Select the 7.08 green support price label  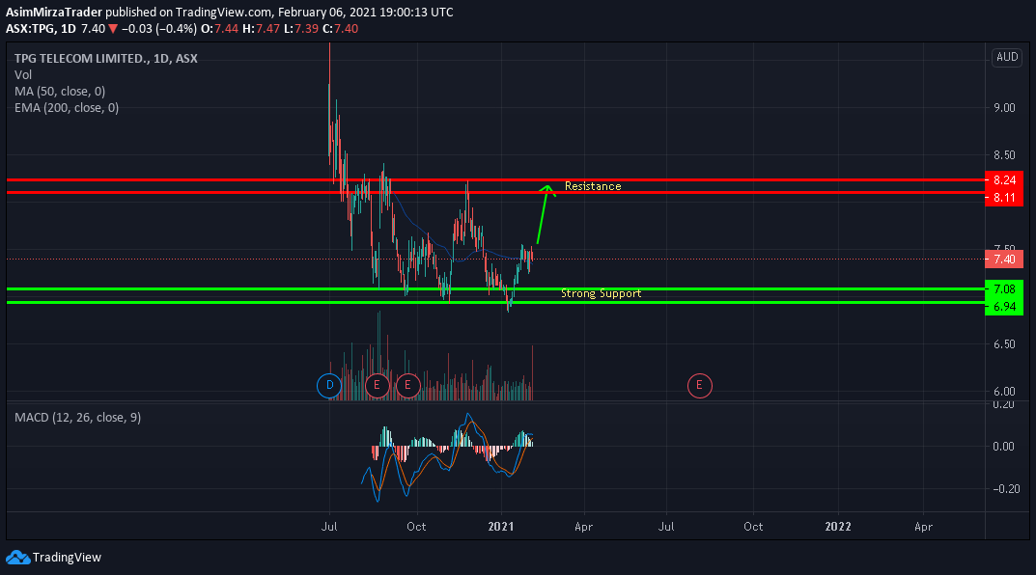[1004, 289]
